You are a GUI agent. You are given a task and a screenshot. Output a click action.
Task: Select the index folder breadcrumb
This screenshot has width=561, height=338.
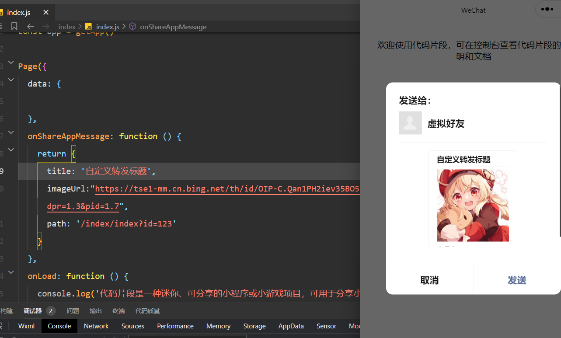67,27
